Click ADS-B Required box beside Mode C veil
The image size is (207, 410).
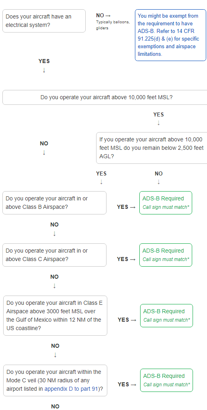point(166,380)
